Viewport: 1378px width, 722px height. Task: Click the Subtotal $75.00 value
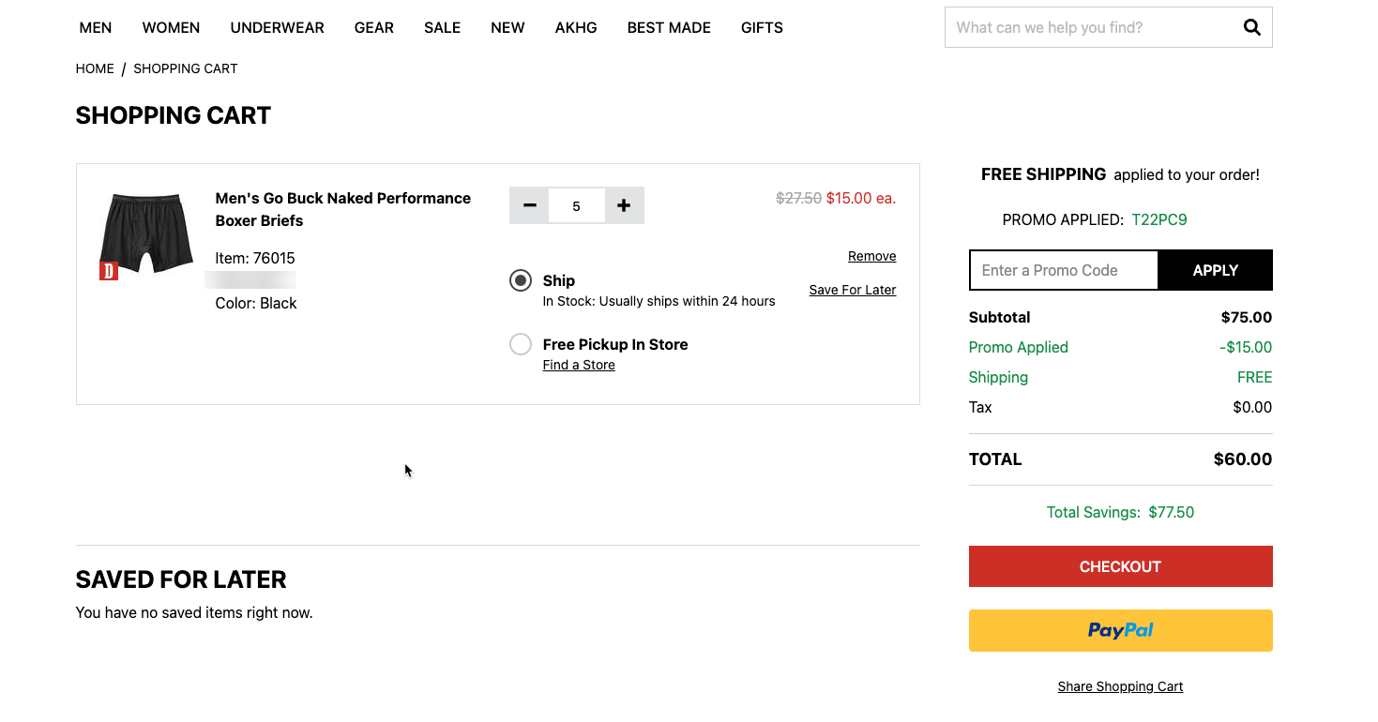coord(1247,317)
